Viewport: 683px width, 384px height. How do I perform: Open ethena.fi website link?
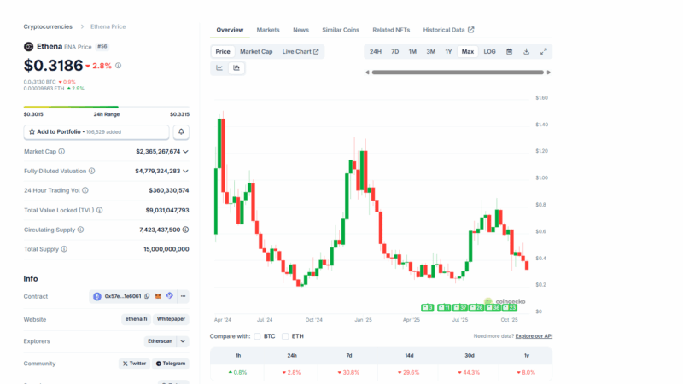(136, 319)
